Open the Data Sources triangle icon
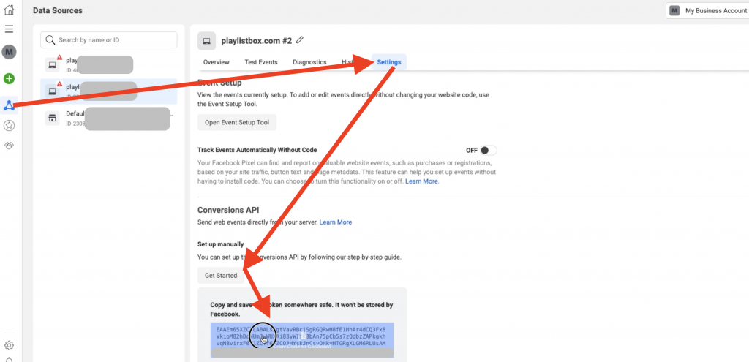This screenshot has width=749, height=362. (x=10, y=105)
